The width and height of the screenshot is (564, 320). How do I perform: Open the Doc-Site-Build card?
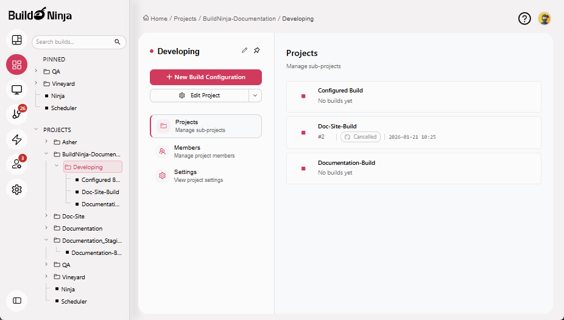click(x=414, y=133)
